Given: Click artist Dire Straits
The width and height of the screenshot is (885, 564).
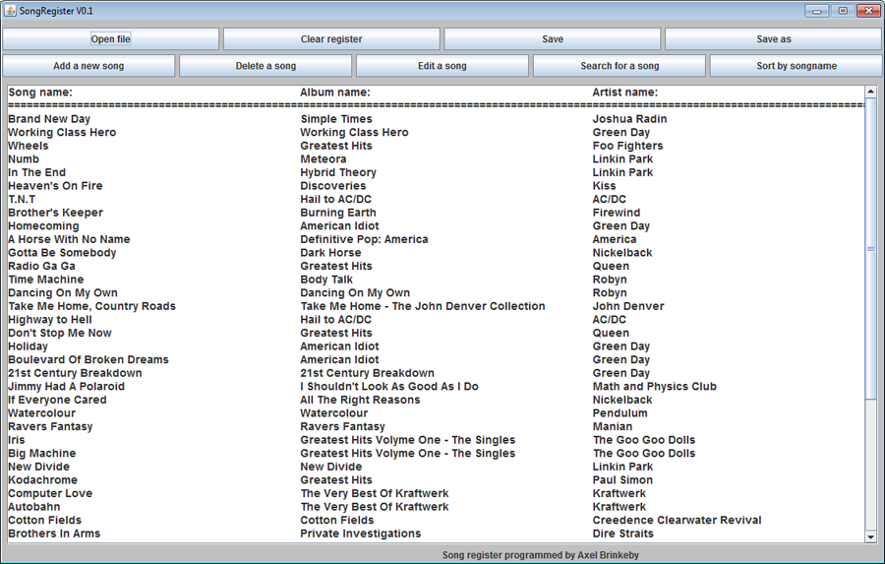Looking at the screenshot, I should [623, 533].
